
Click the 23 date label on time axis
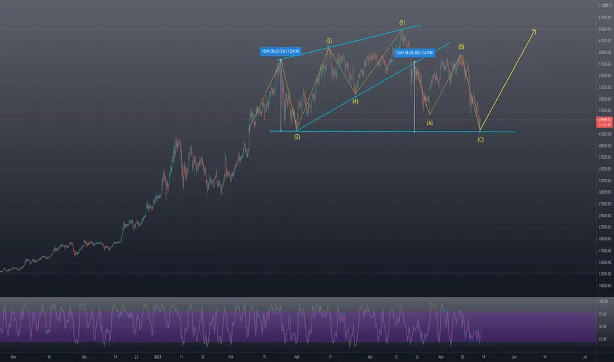136,357
